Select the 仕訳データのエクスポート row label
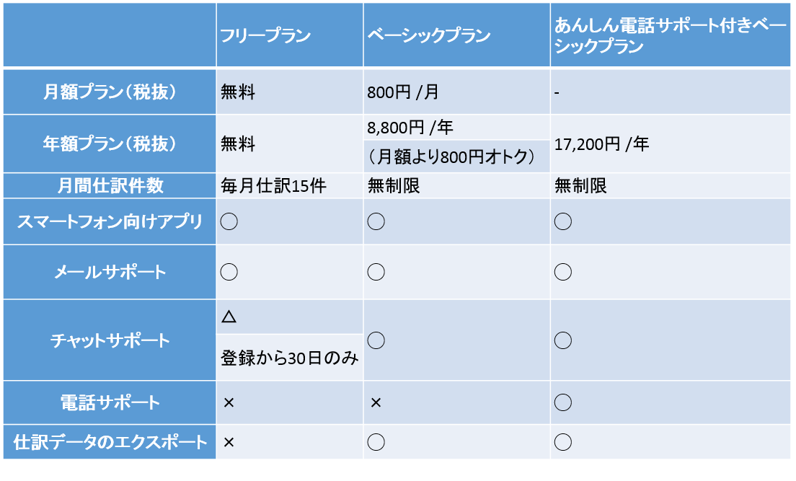Viewport: 796px width, 481px height. pyautogui.click(x=110, y=442)
